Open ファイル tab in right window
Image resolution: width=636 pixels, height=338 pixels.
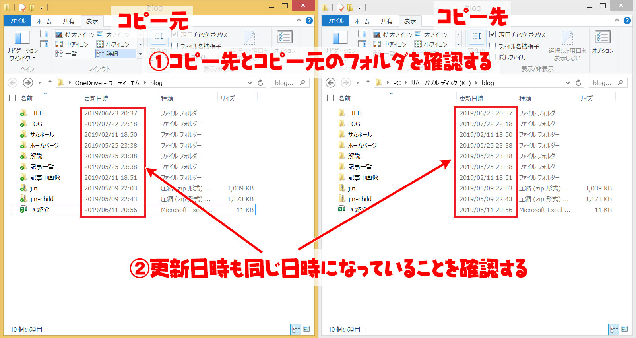tap(335, 21)
